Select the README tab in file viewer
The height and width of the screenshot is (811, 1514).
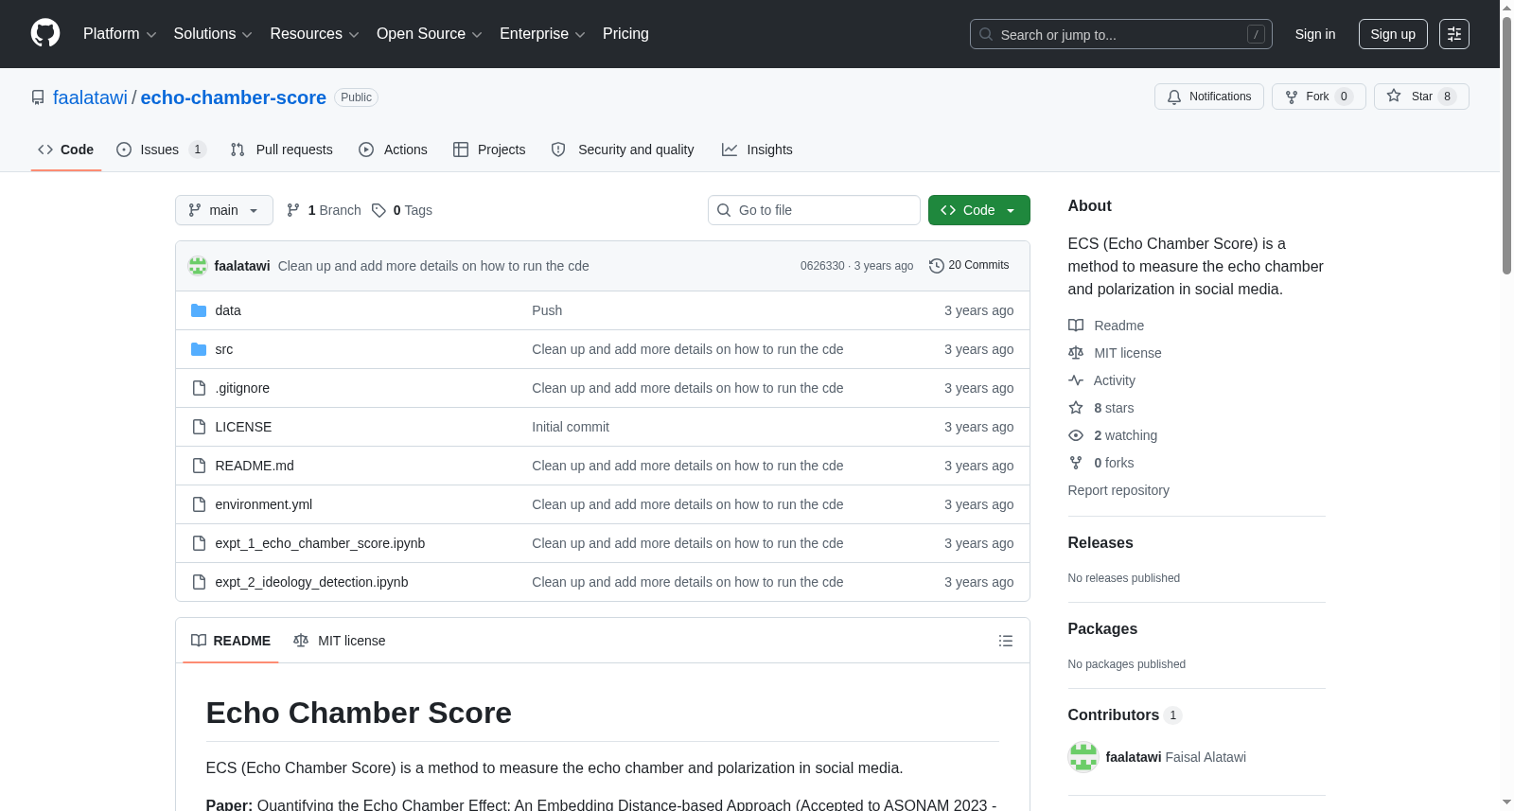[x=231, y=641]
